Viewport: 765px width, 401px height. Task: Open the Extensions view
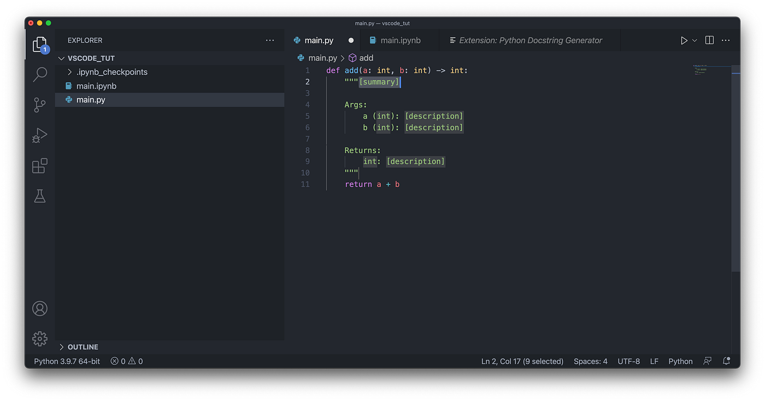39,166
